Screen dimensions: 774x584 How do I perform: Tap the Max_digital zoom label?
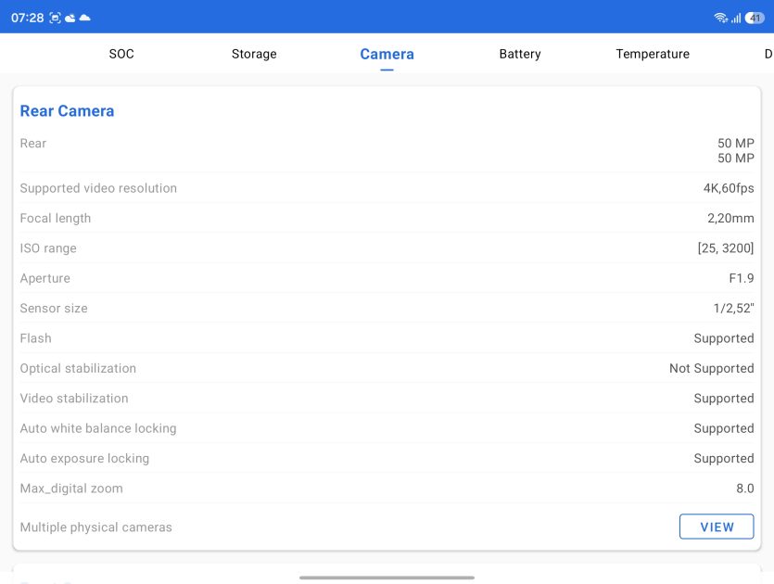71,489
